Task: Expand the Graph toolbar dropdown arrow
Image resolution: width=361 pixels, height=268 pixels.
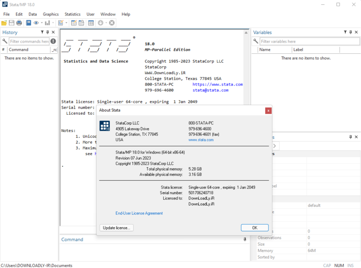Action: pos(53,23)
